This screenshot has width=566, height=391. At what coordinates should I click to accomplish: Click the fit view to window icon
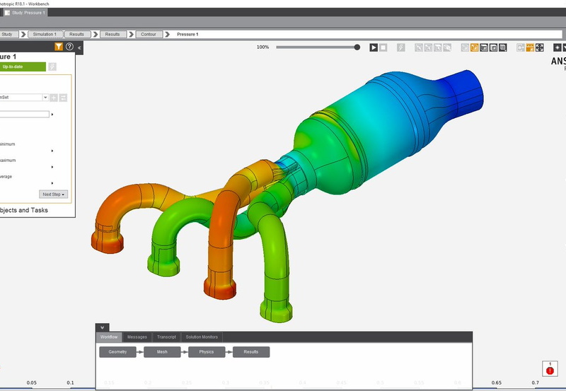click(x=539, y=47)
